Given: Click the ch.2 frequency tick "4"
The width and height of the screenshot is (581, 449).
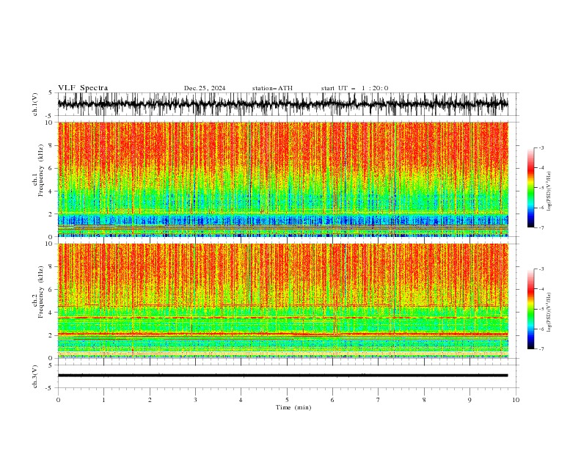Looking at the screenshot, I should (x=51, y=313).
